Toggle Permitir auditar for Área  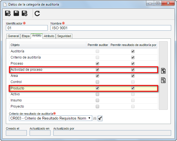pyautogui.click(x=97, y=76)
